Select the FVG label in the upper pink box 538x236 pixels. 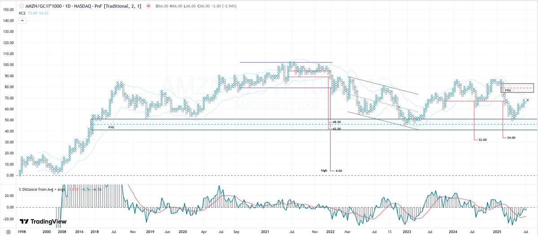(x=508, y=90)
